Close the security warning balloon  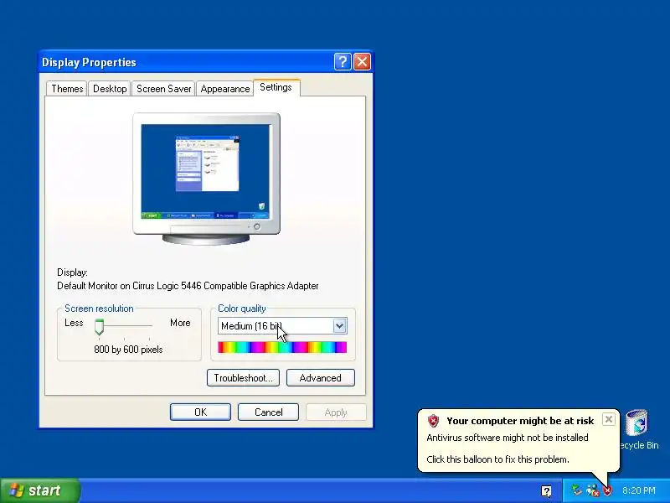click(x=609, y=419)
